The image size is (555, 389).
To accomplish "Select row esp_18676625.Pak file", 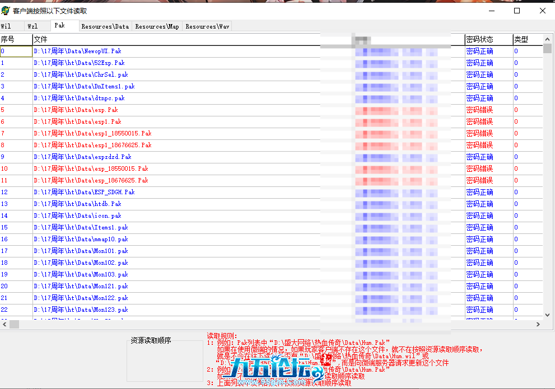I will pos(271,180).
